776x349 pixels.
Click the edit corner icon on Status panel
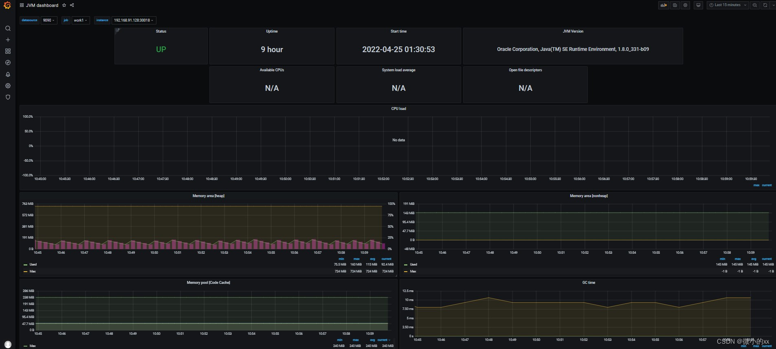(x=118, y=30)
